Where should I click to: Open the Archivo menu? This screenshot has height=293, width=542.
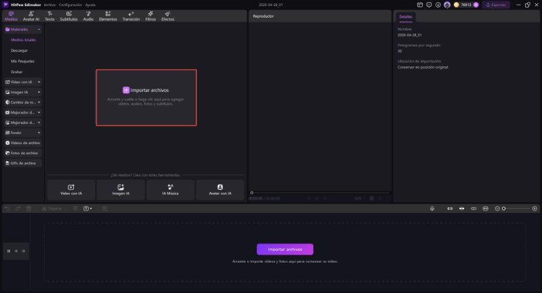(49, 5)
